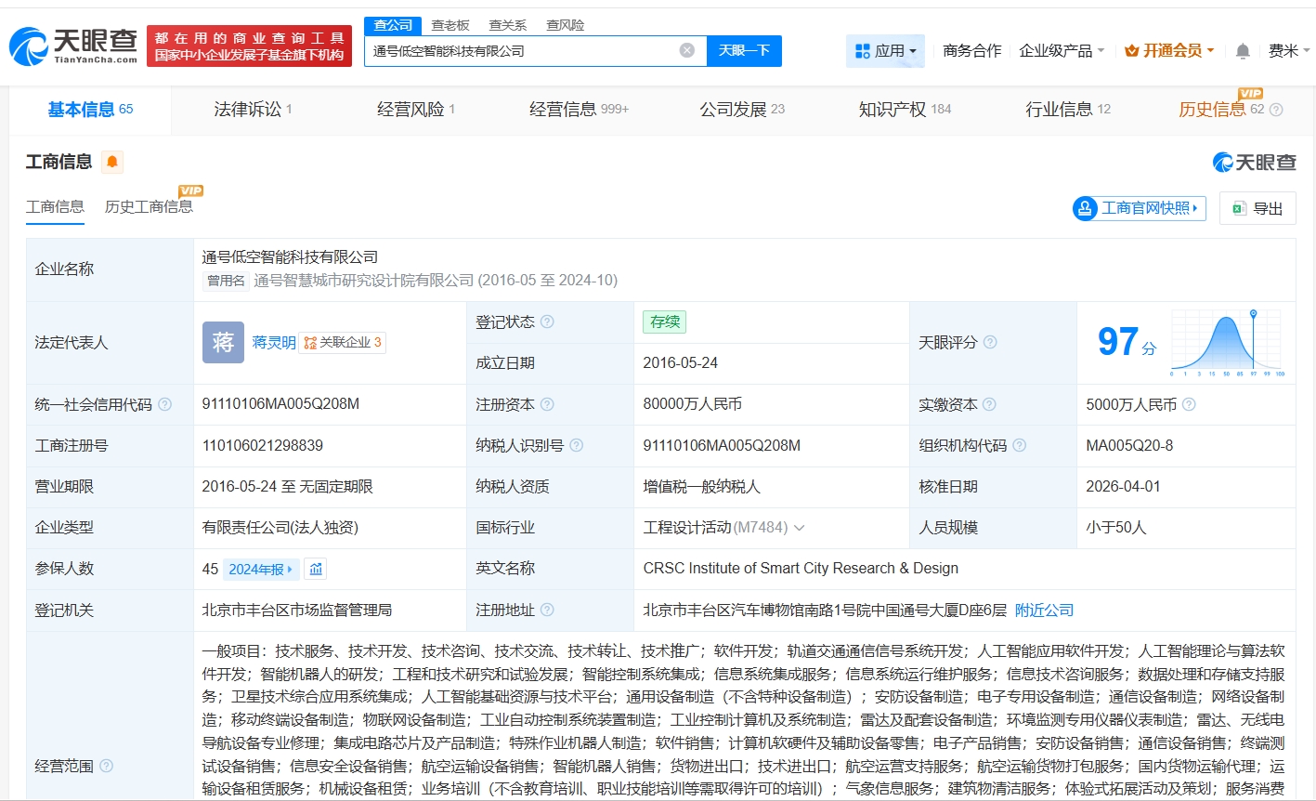
Task: Click the TianYanCha logo
Action: [73, 46]
